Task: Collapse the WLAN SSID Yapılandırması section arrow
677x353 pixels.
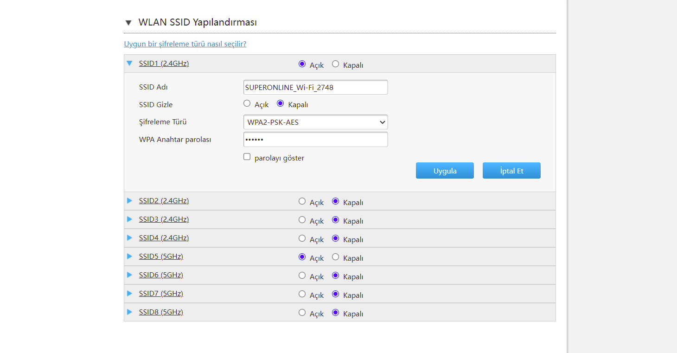Action: click(128, 23)
